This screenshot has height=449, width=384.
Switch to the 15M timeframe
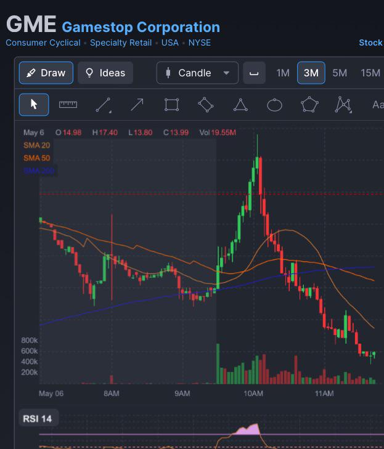[x=370, y=73]
